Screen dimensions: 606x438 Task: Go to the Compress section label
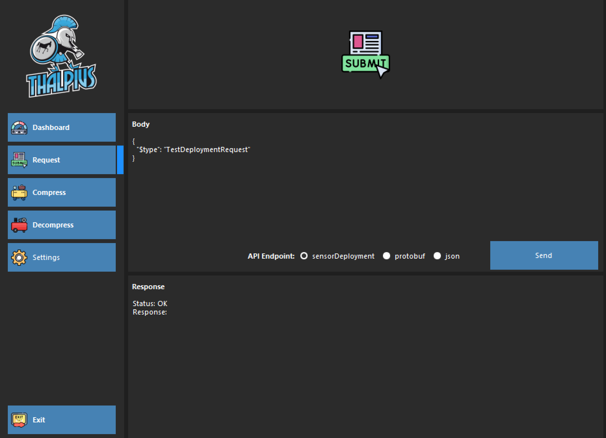click(49, 192)
